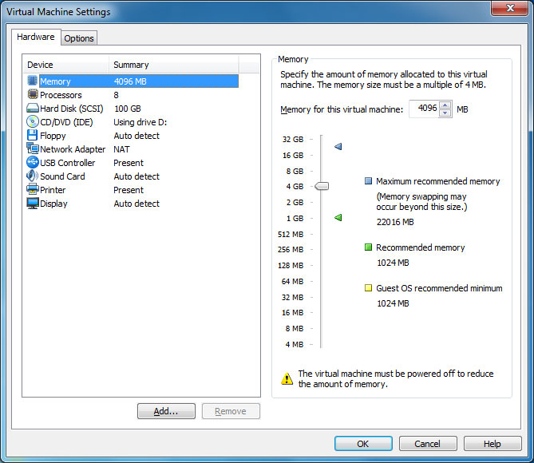Image resolution: width=534 pixels, height=463 pixels.
Task: Click the green recommended memory marker
Action: [338, 217]
